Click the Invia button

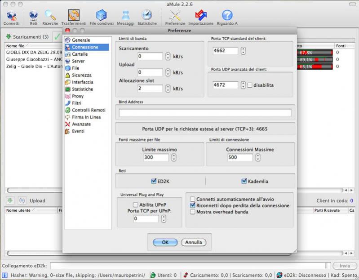coord(345,266)
